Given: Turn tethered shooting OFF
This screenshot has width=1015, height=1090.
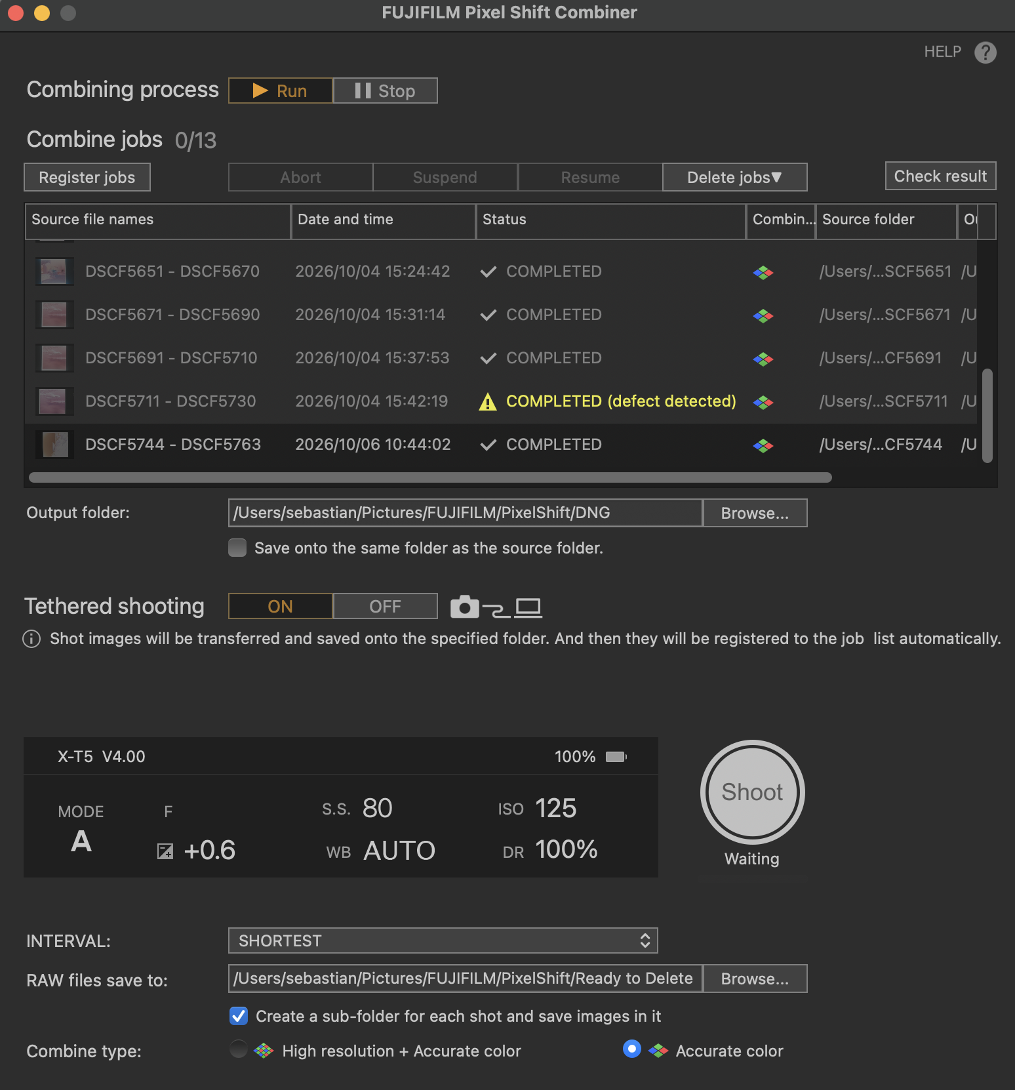Looking at the screenshot, I should pyautogui.click(x=385, y=606).
